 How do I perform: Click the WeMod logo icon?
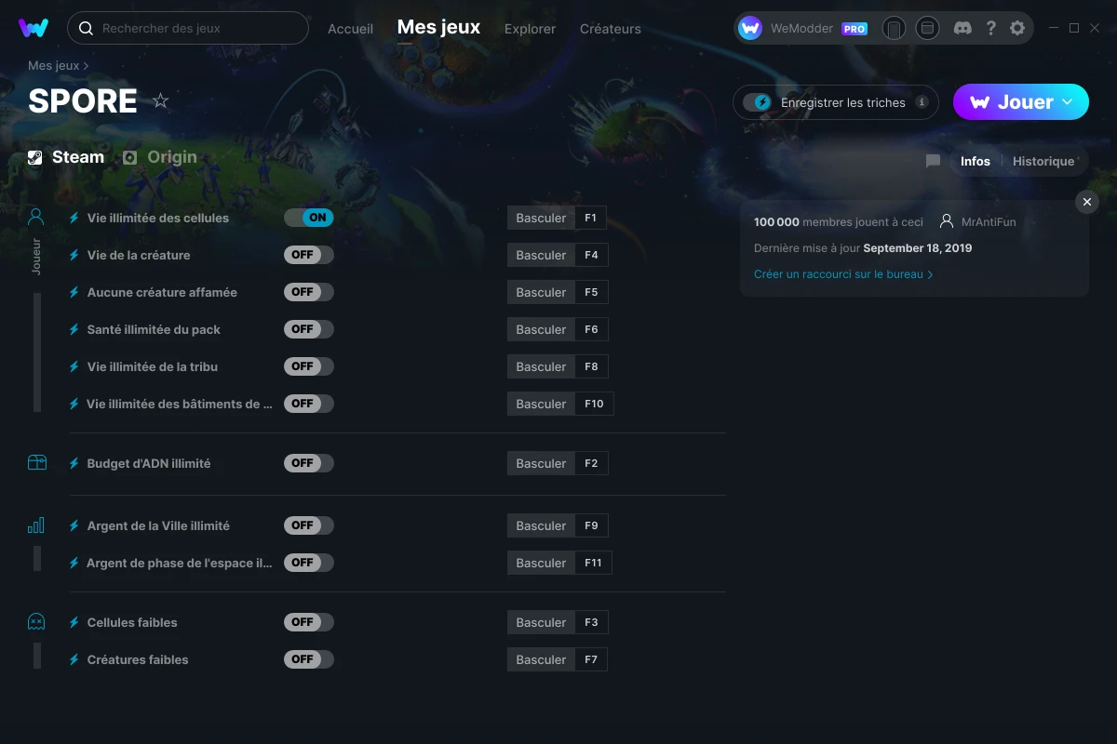coord(34,28)
